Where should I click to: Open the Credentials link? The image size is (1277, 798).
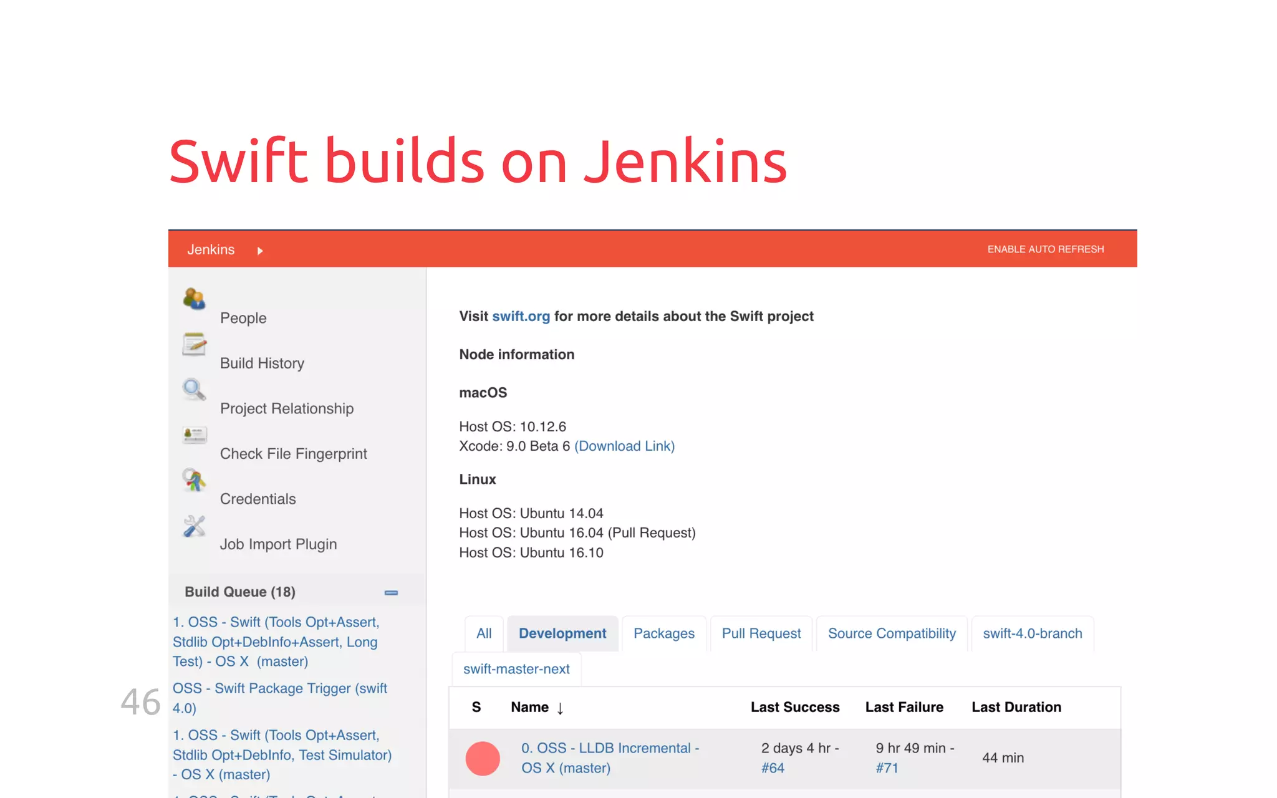pos(258,499)
